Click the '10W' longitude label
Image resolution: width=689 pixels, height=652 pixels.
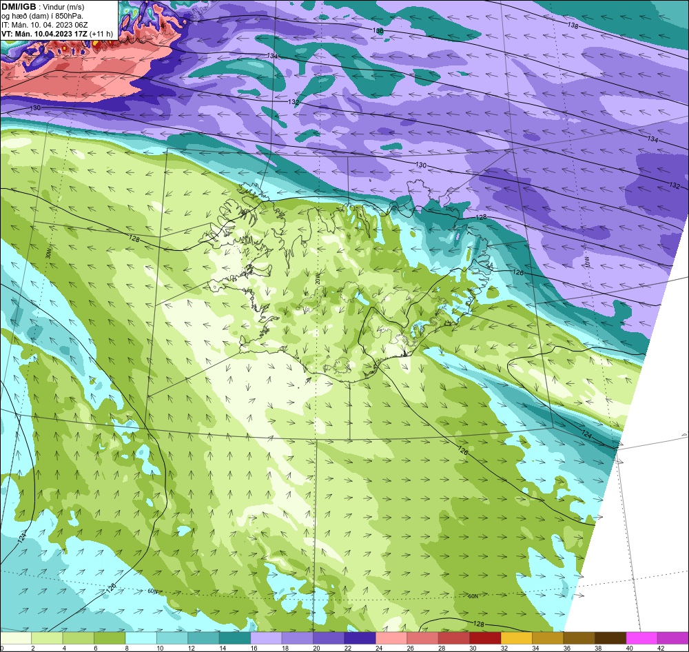click(x=587, y=262)
